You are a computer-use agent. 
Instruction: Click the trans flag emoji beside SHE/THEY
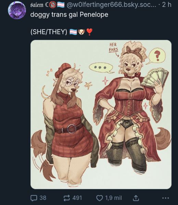pyautogui.click(x=73, y=32)
